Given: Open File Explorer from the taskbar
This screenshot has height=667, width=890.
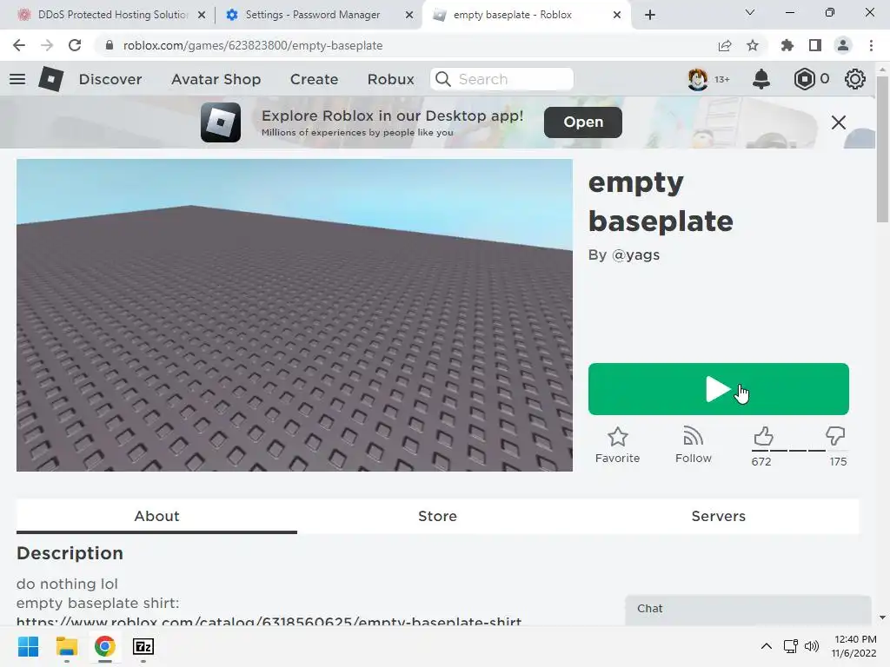Looking at the screenshot, I should pos(66,646).
